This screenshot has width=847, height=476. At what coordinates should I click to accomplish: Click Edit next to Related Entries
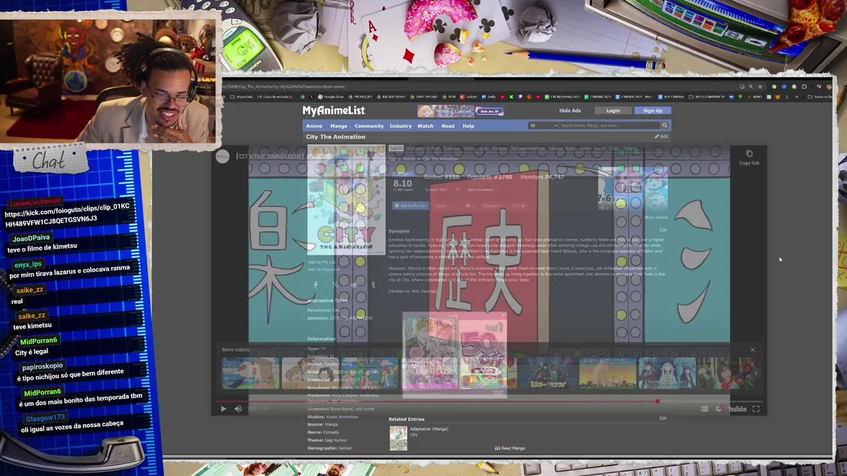pyautogui.click(x=663, y=418)
